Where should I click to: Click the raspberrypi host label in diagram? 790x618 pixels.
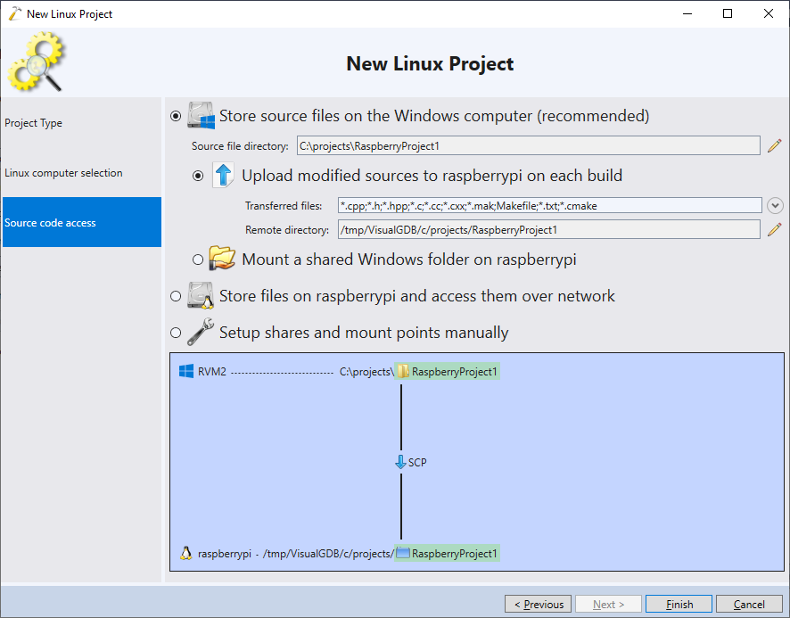pos(224,554)
